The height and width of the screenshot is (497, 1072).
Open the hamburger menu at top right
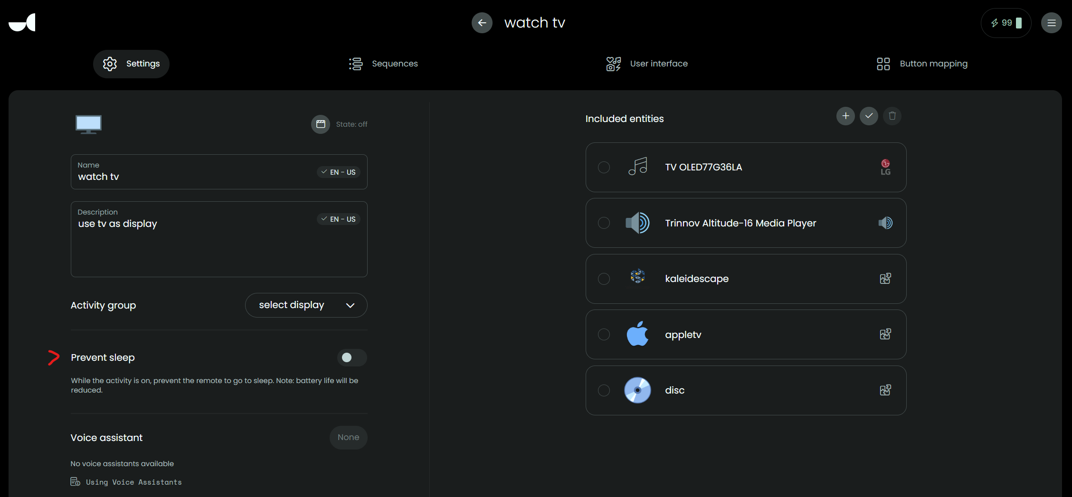(x=1051, y=23)
